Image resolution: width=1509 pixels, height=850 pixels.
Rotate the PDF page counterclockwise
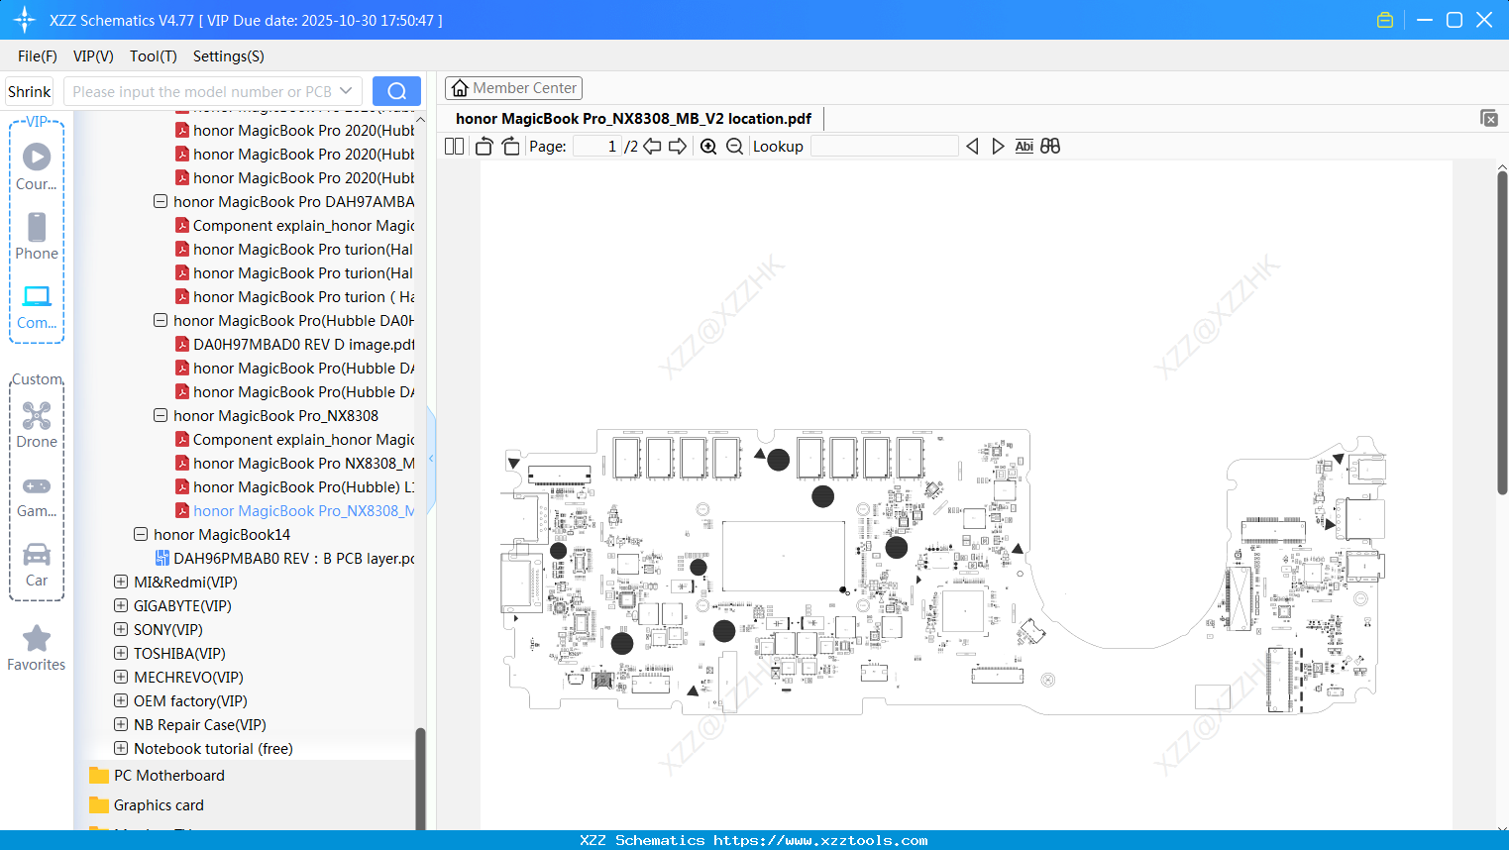484,147
